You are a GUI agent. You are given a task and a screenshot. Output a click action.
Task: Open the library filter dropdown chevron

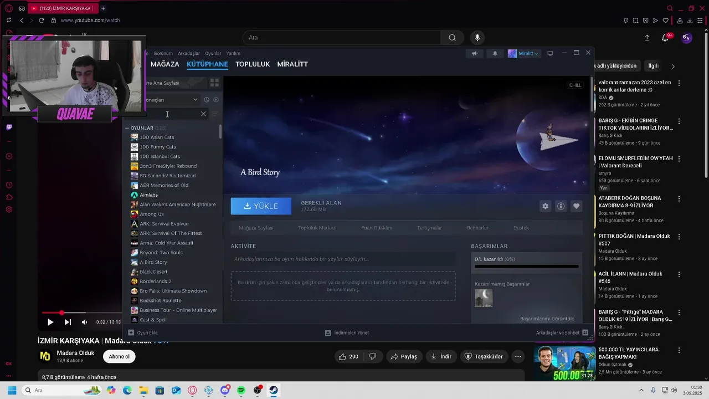(195, 100)
